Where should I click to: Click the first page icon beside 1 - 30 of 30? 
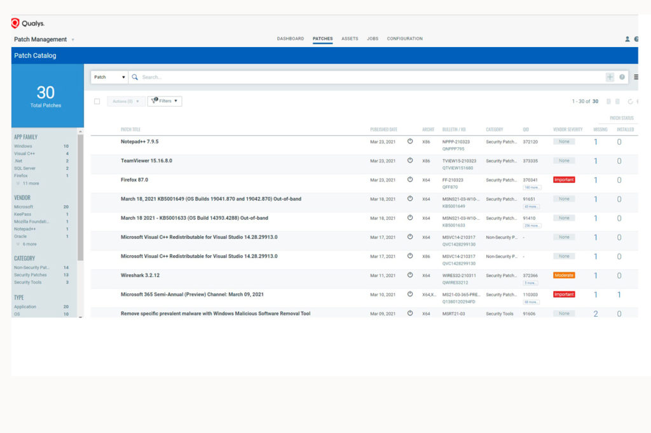coord(608,102)
